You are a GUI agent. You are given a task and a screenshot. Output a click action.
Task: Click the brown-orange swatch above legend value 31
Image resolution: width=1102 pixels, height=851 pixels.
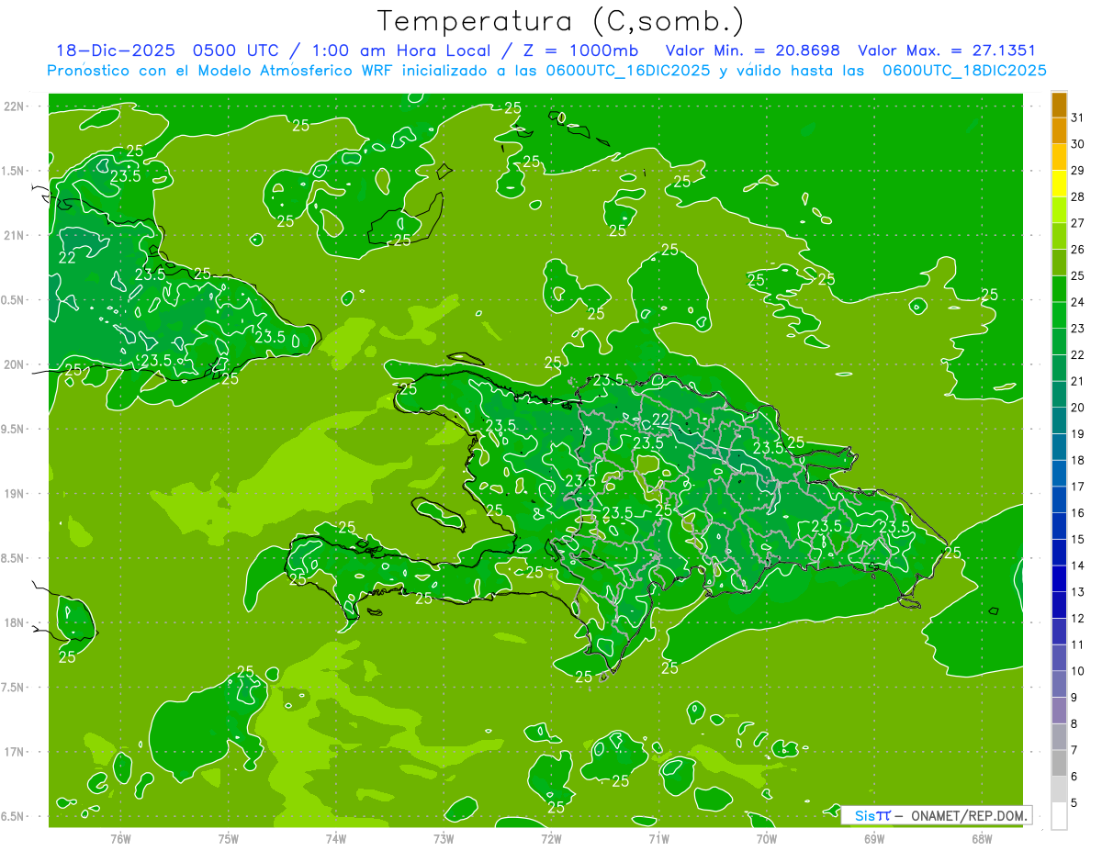coord(1060,105)
